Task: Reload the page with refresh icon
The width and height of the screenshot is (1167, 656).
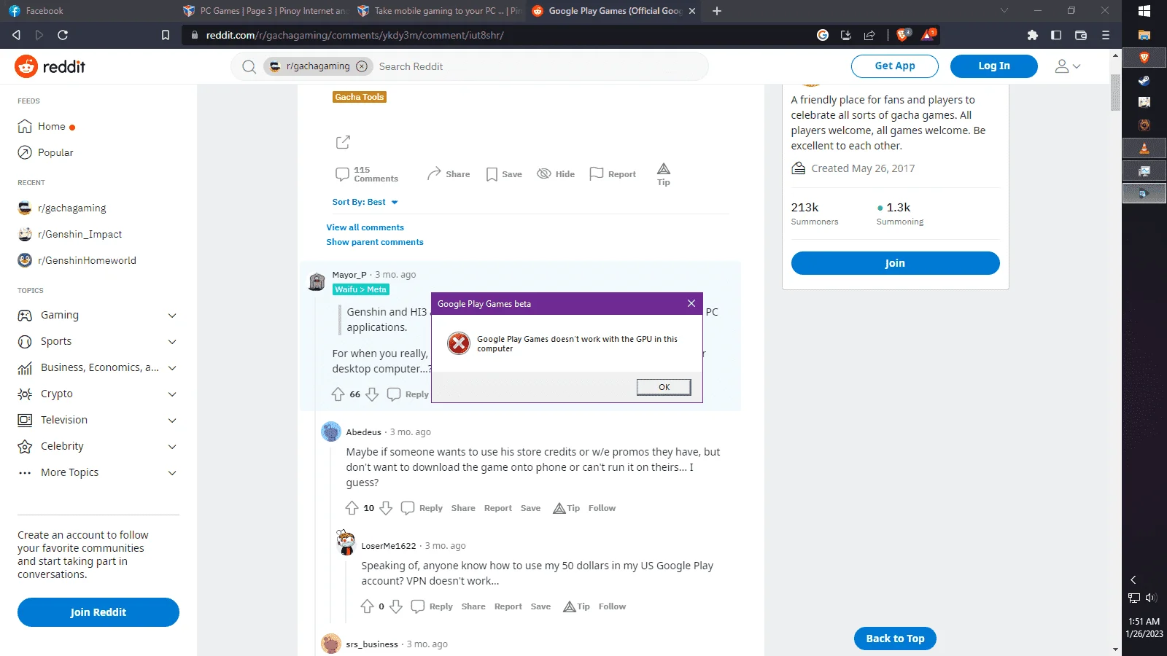Action: [63, 35]
